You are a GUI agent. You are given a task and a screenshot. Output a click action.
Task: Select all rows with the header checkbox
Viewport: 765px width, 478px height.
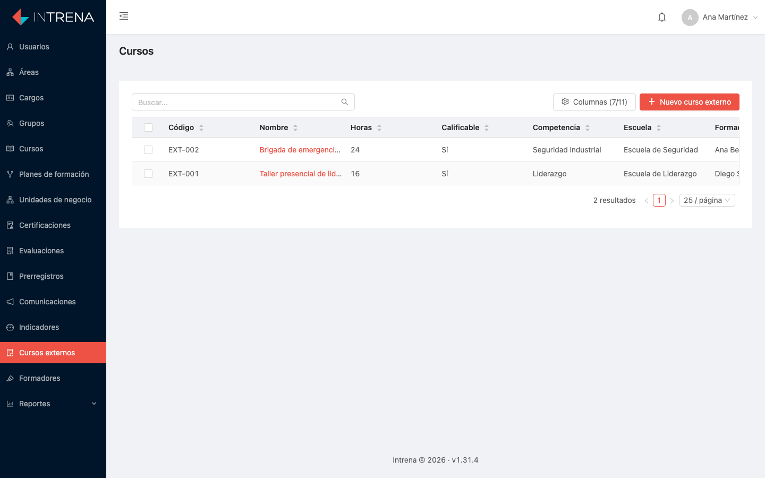point(148,127)
